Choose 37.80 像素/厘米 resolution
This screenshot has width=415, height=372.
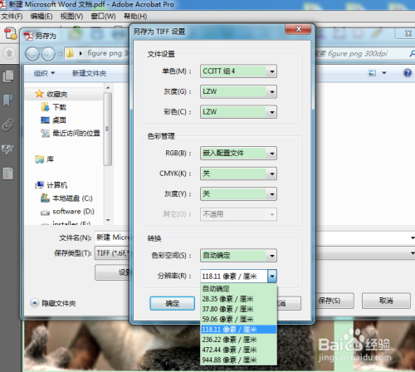tap(238, 309)
